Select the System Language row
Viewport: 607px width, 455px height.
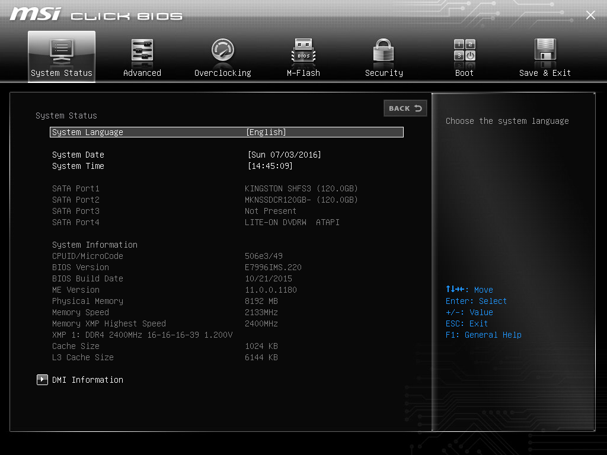(226, 132)
